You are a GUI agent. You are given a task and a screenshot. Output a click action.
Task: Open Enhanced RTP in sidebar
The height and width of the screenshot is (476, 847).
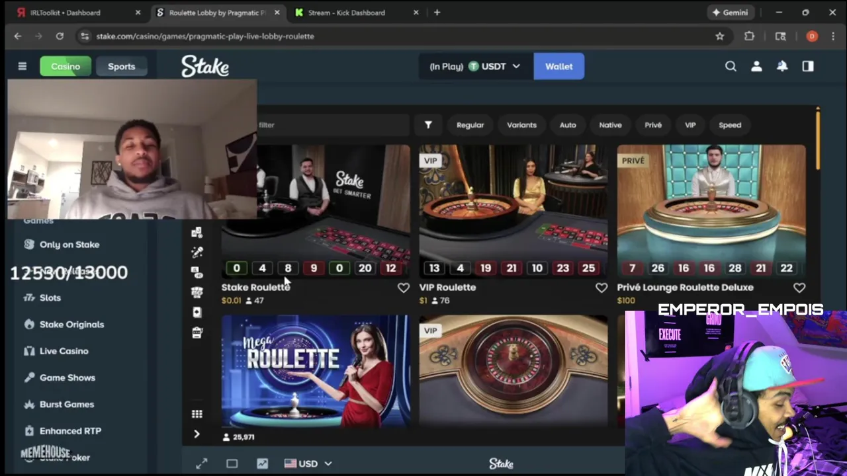pos(70,431)
